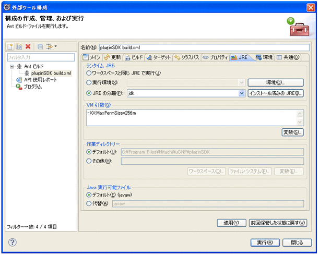Click the disabled ワークスペース button

(x=206, y=171)
